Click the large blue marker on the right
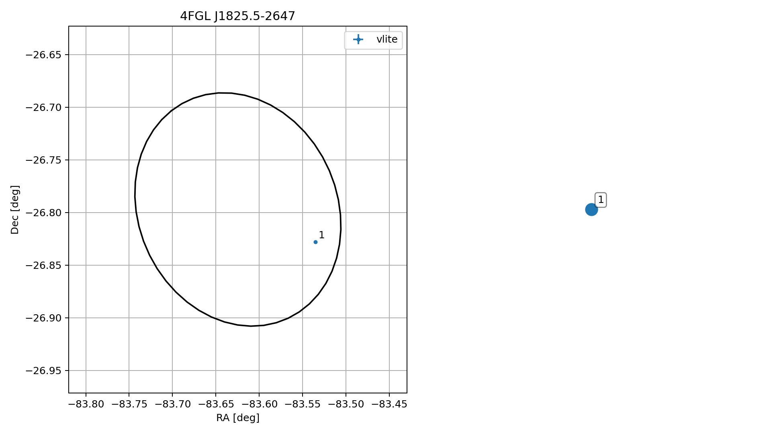Screen dimensions: 771x434 click(x=591, y=209)
